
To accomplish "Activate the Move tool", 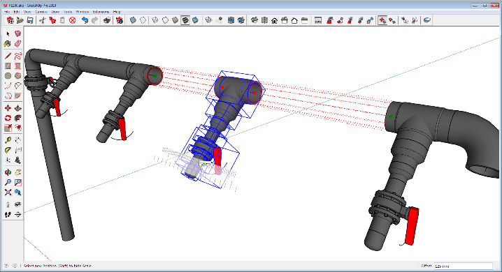I will (x=8, y=108).
